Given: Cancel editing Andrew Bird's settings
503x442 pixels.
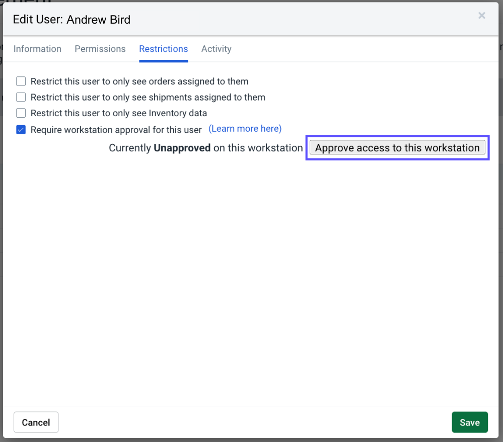Looking at the screenshot, I should pos(36,422).
